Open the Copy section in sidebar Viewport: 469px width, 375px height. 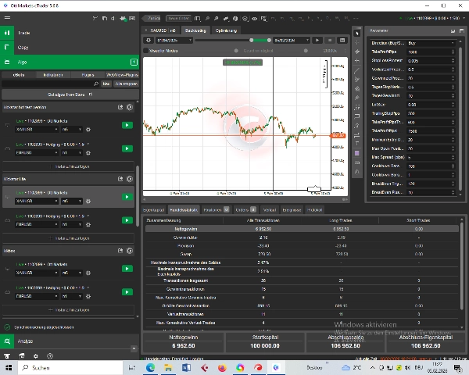pos(23,48)
